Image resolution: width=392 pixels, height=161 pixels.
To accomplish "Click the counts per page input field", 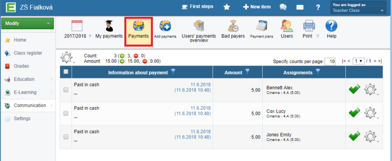I will pos(330,61).
